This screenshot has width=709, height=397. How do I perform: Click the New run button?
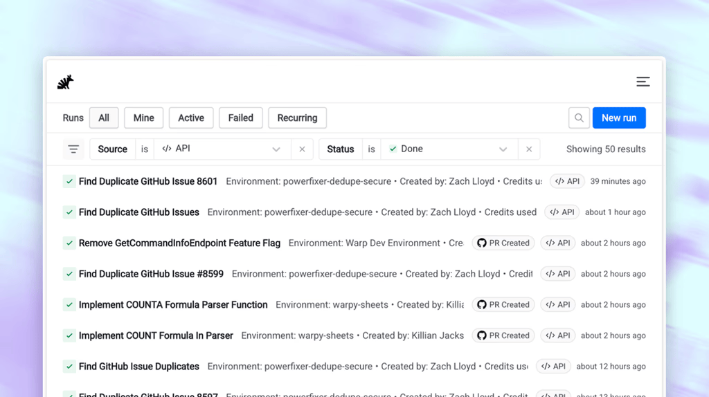619,118
